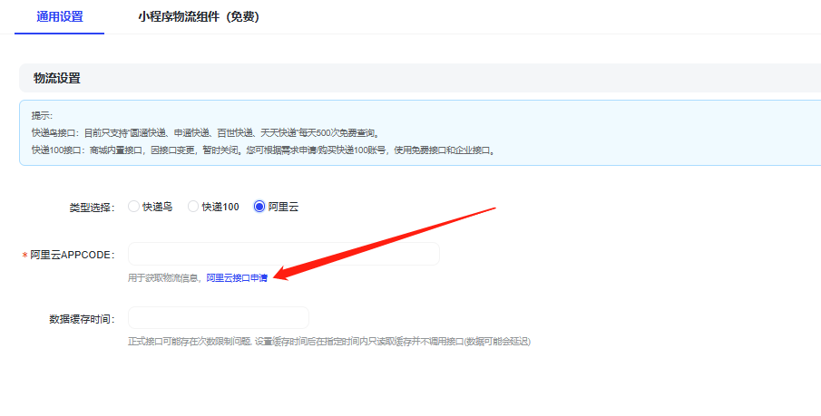Image resolution: width=821 pixels, height=416 pixels.
Task: Click the 快递鸟接口 tip line
Action: point(204,132)
